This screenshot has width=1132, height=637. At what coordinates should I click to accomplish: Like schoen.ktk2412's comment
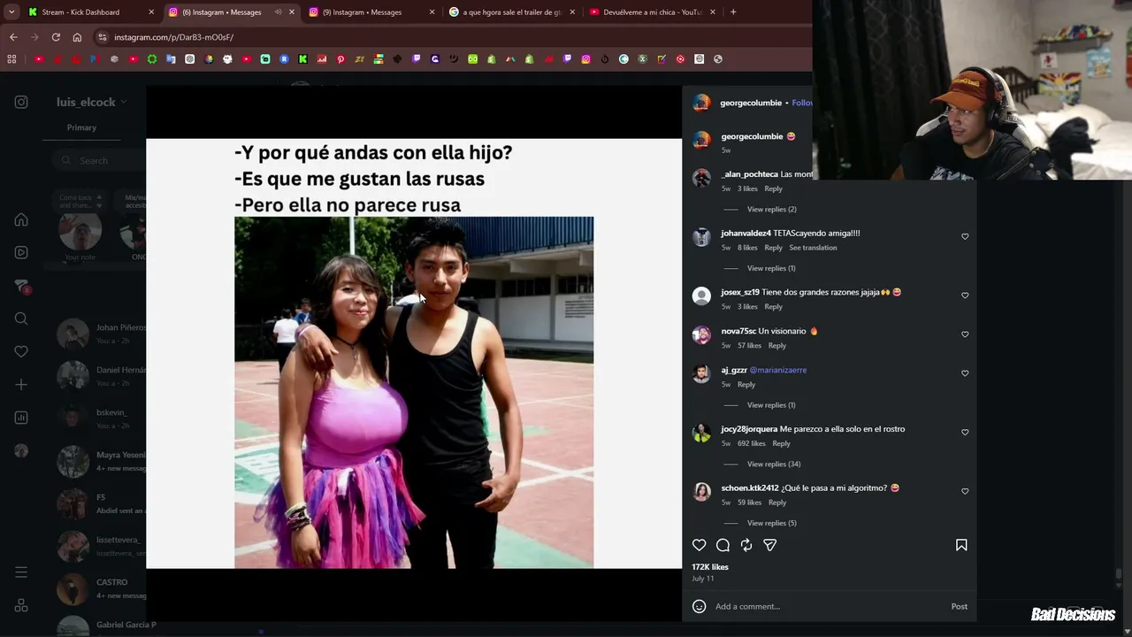point(965,491)
